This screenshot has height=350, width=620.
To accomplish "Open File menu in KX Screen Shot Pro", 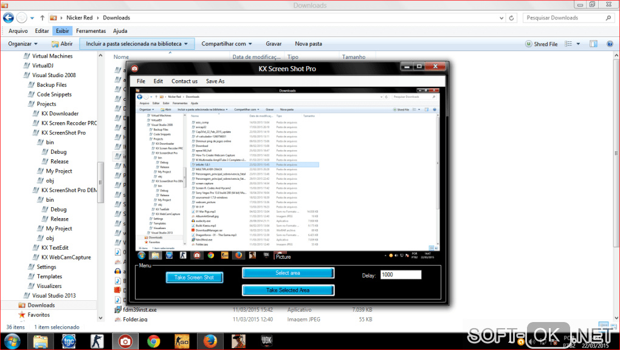I will click(x=141, y=81).
